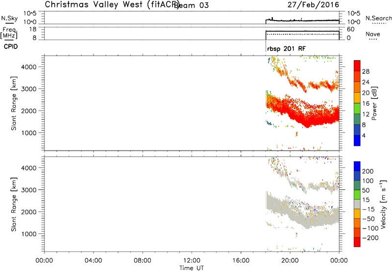
Task: Click the Nave legend label
Action: point(372,34)
